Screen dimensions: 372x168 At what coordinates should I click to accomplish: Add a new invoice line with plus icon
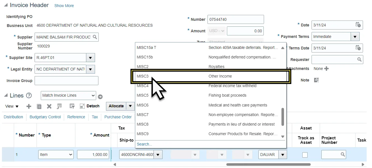point(29,106)
